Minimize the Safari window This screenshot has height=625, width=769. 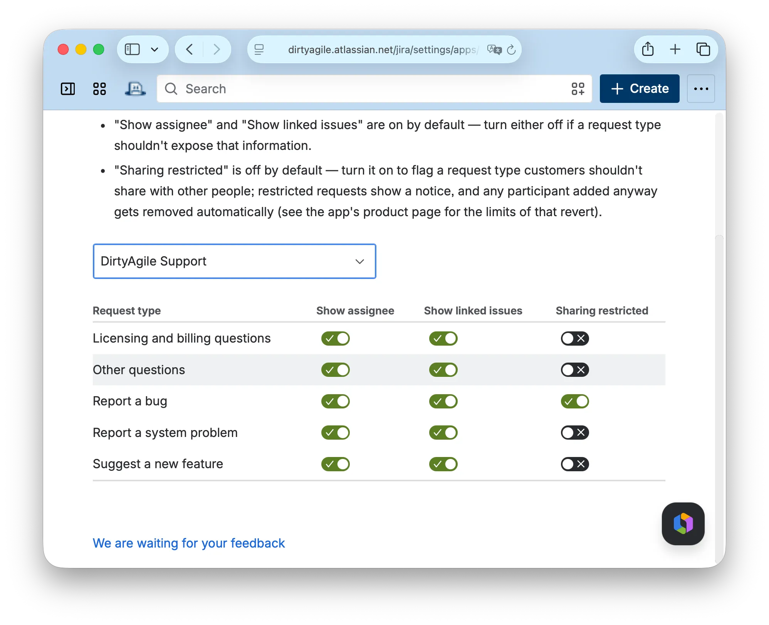point(81,49)
